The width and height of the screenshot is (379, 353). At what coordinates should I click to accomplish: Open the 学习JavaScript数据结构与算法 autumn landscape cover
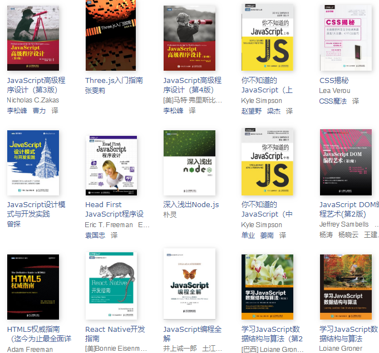pos(346,287)
